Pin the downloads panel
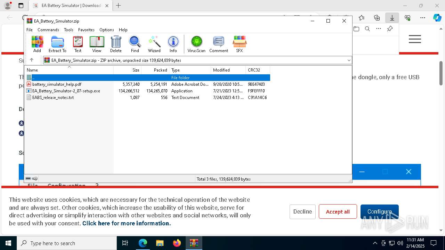 click(390, 29)
